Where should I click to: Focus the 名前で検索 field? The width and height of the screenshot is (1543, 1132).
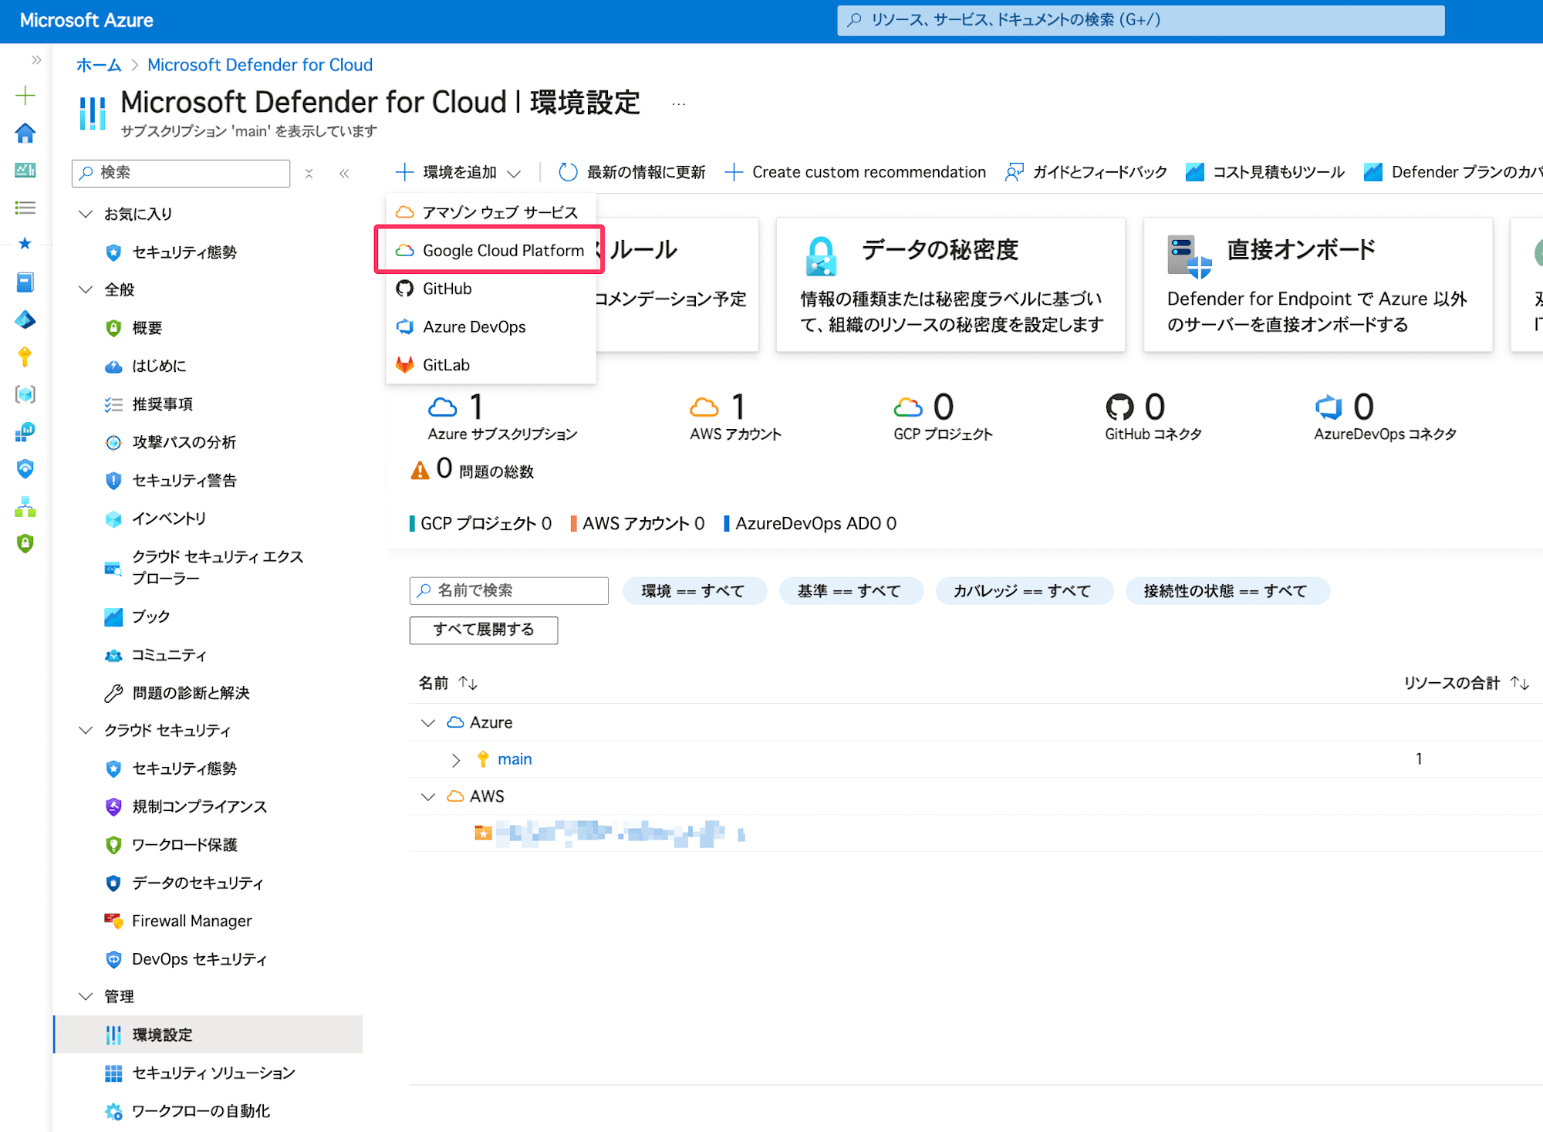509,591
